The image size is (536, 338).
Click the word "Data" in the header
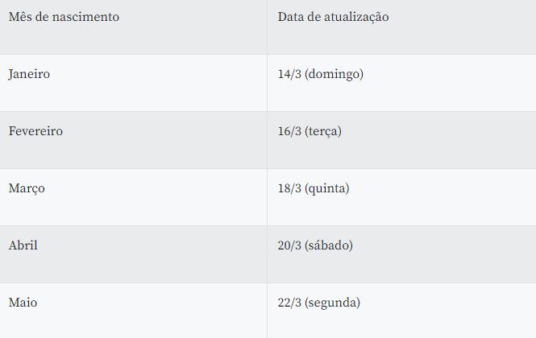291,17
